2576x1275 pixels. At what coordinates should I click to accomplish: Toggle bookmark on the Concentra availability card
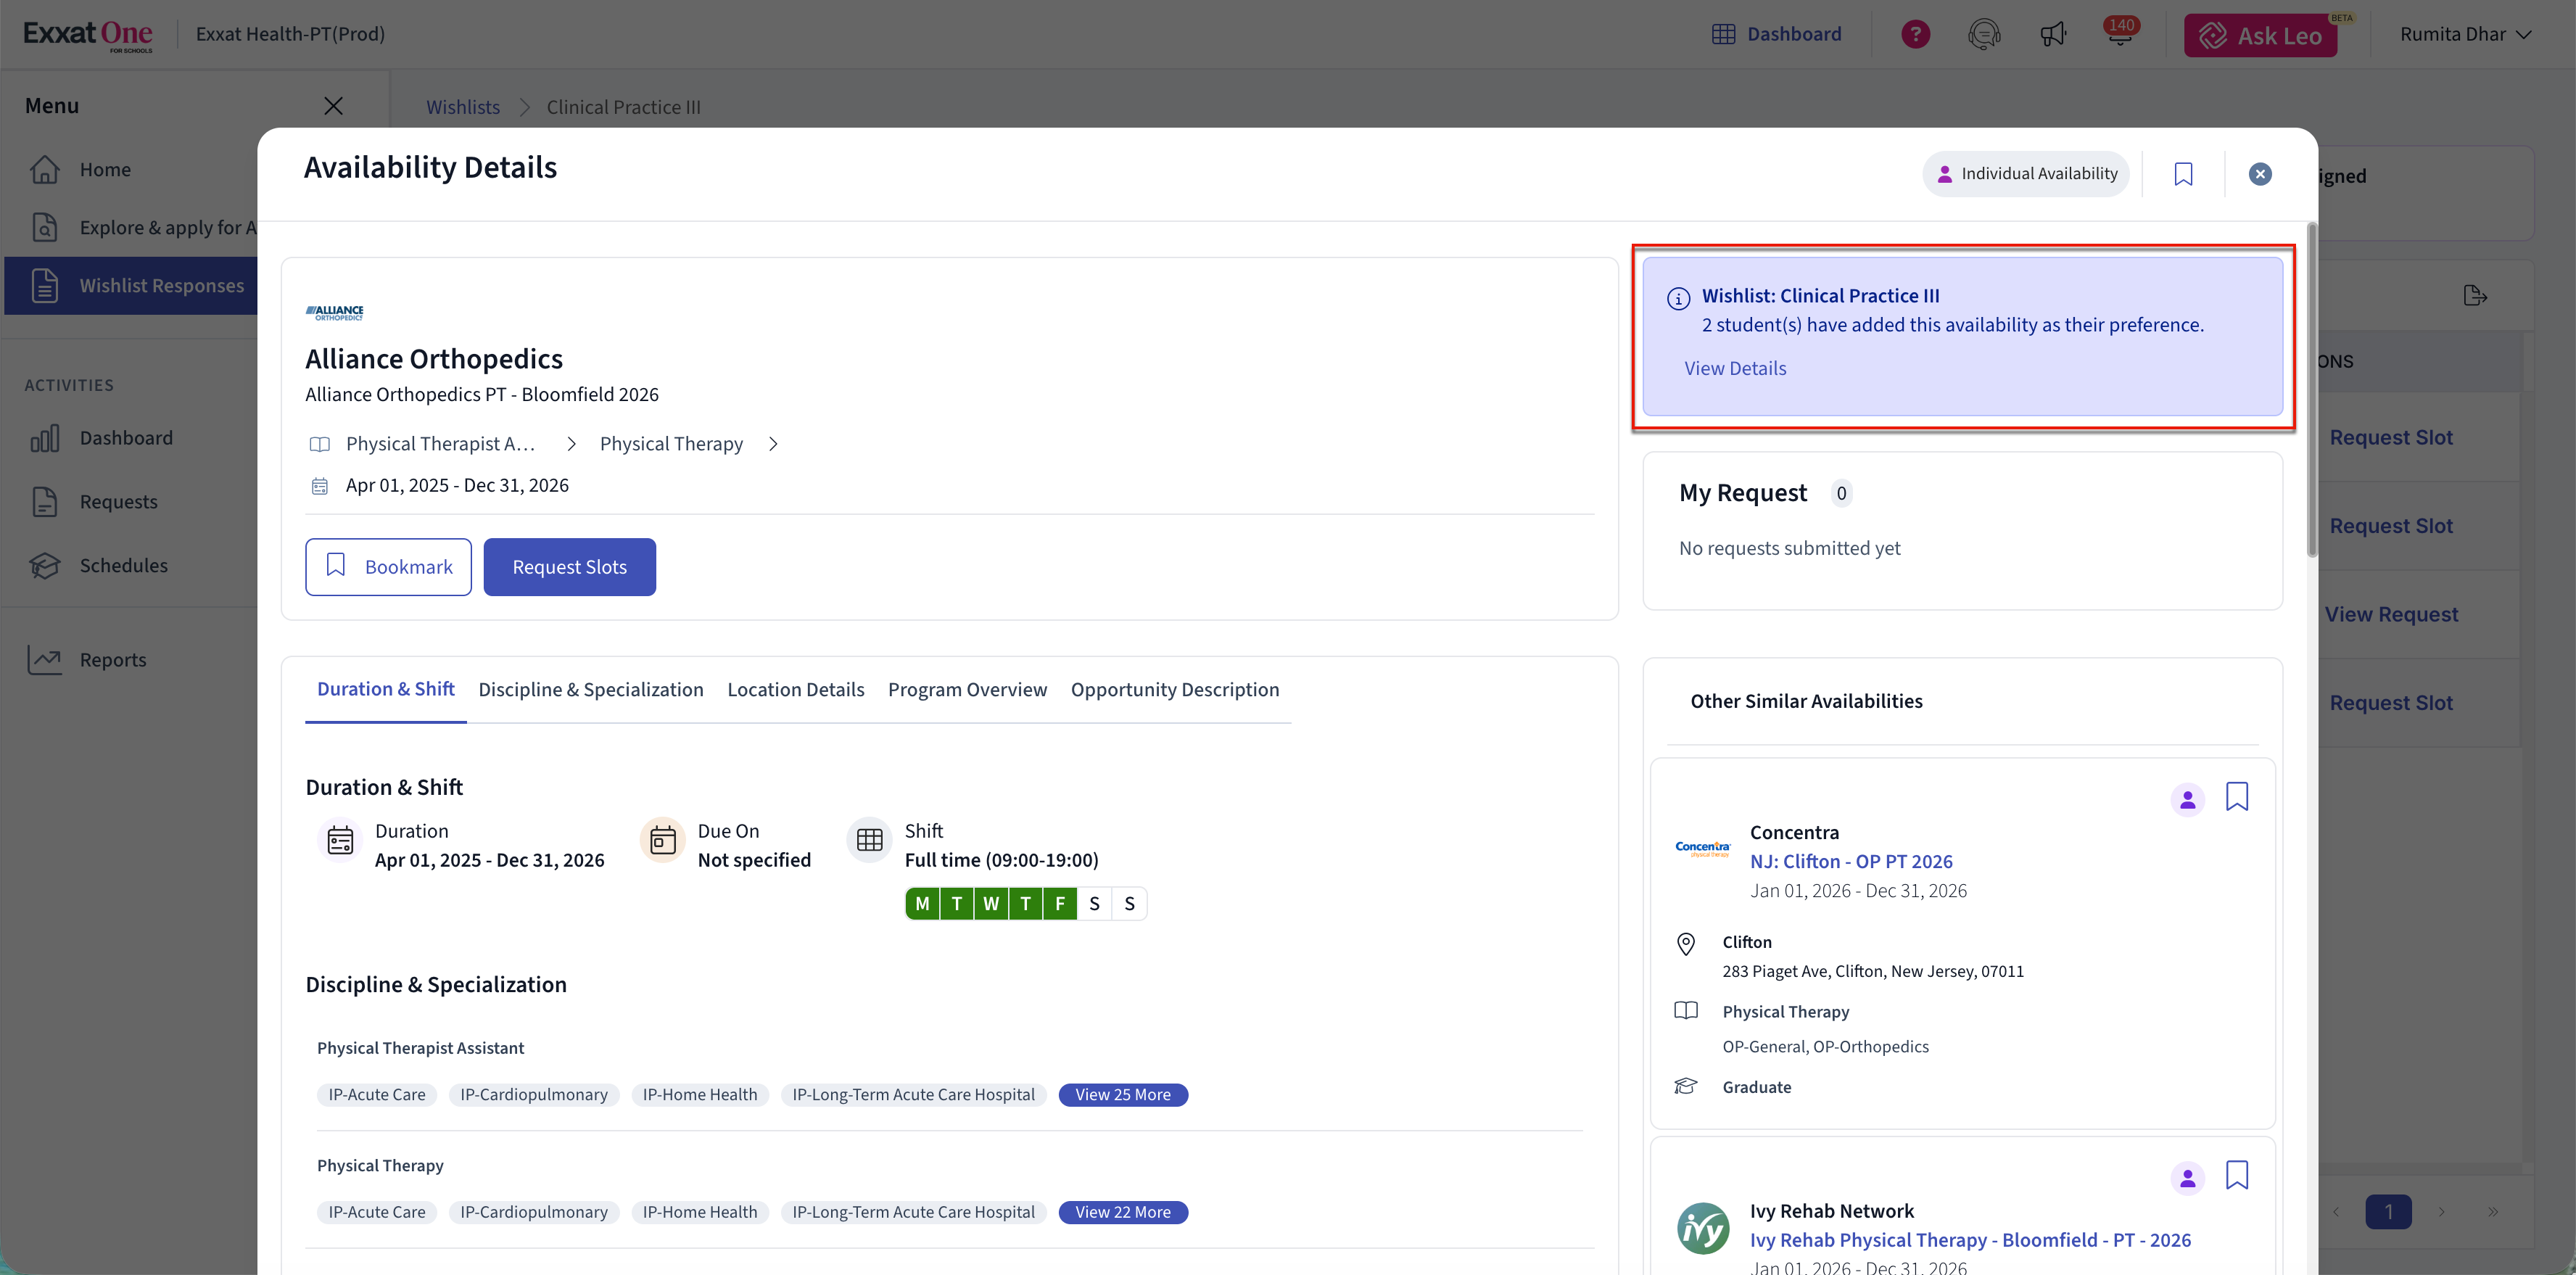click(2237, 796)
